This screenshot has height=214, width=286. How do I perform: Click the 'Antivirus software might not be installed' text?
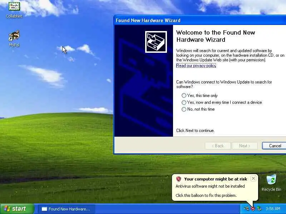(x=210, y=186)
